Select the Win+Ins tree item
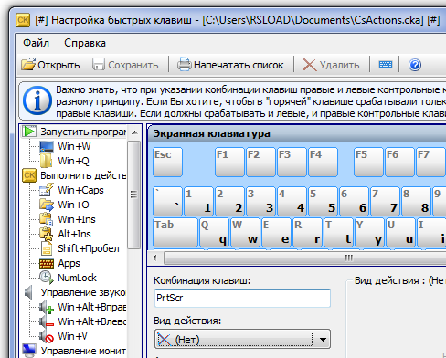 (77, 219)
